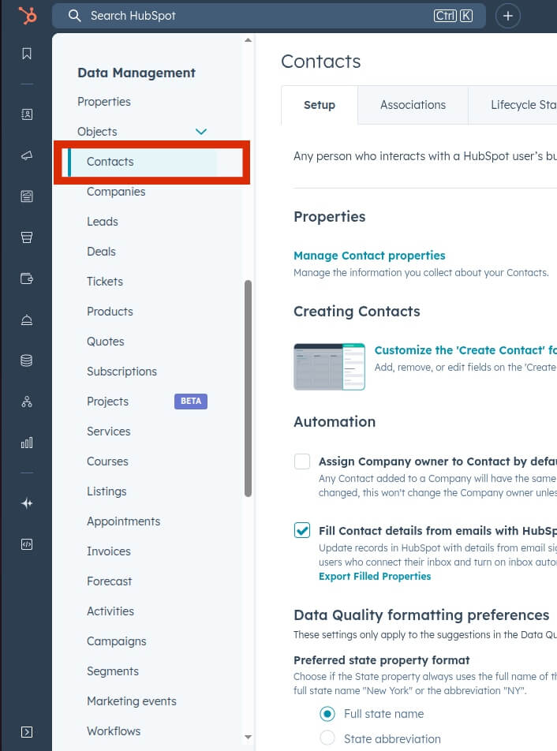Open the Bookmarks icon in sidebar
Image resolution: width=557 pixels, height=751 pixels.
[x=27, y=53]
